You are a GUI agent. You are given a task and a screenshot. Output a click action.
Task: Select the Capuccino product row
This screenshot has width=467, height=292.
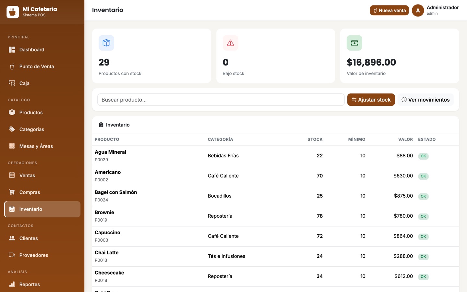point(275,236)
